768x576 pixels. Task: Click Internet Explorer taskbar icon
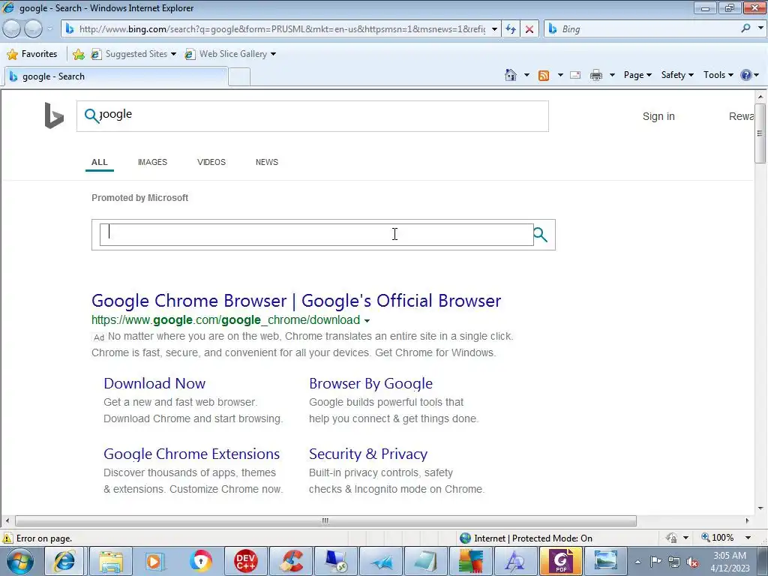pyautogui.click(x=64, y=561)
